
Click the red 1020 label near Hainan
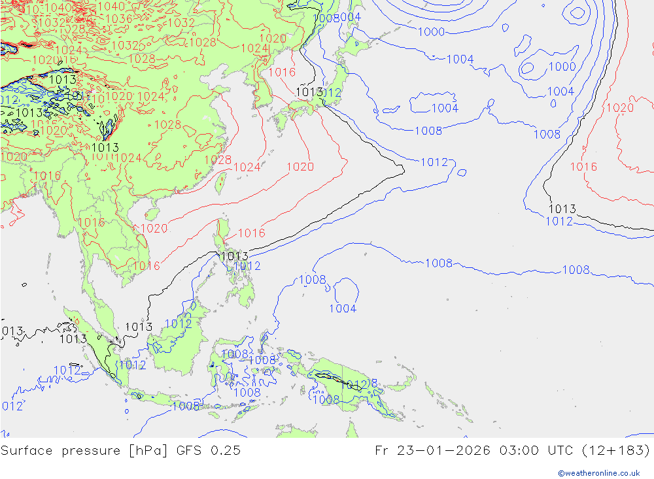(154, 229)
